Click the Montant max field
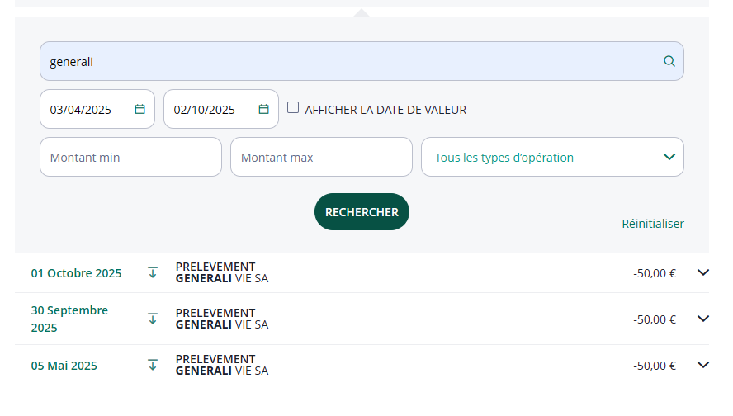This screenshot has width=733, height=416. coord(321,157)
